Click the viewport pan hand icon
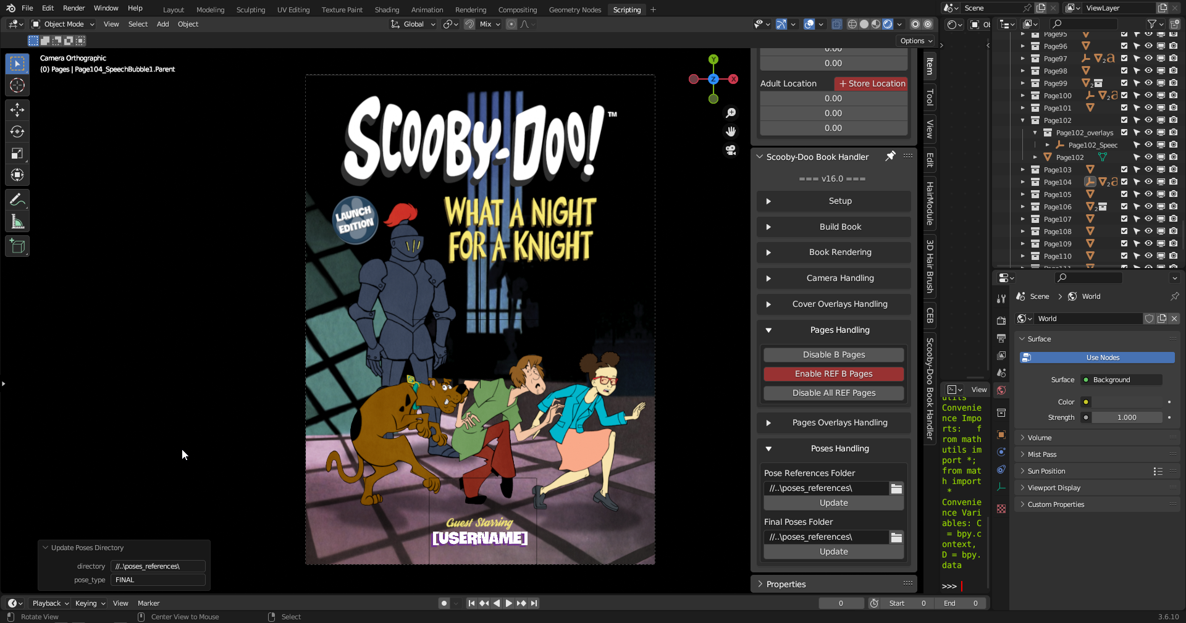1186x623 pixels. pyautogui.click(x=731, y=132)
